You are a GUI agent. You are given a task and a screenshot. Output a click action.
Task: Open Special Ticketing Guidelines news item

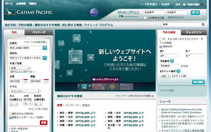pyautogui.click(x=181, y=111)
